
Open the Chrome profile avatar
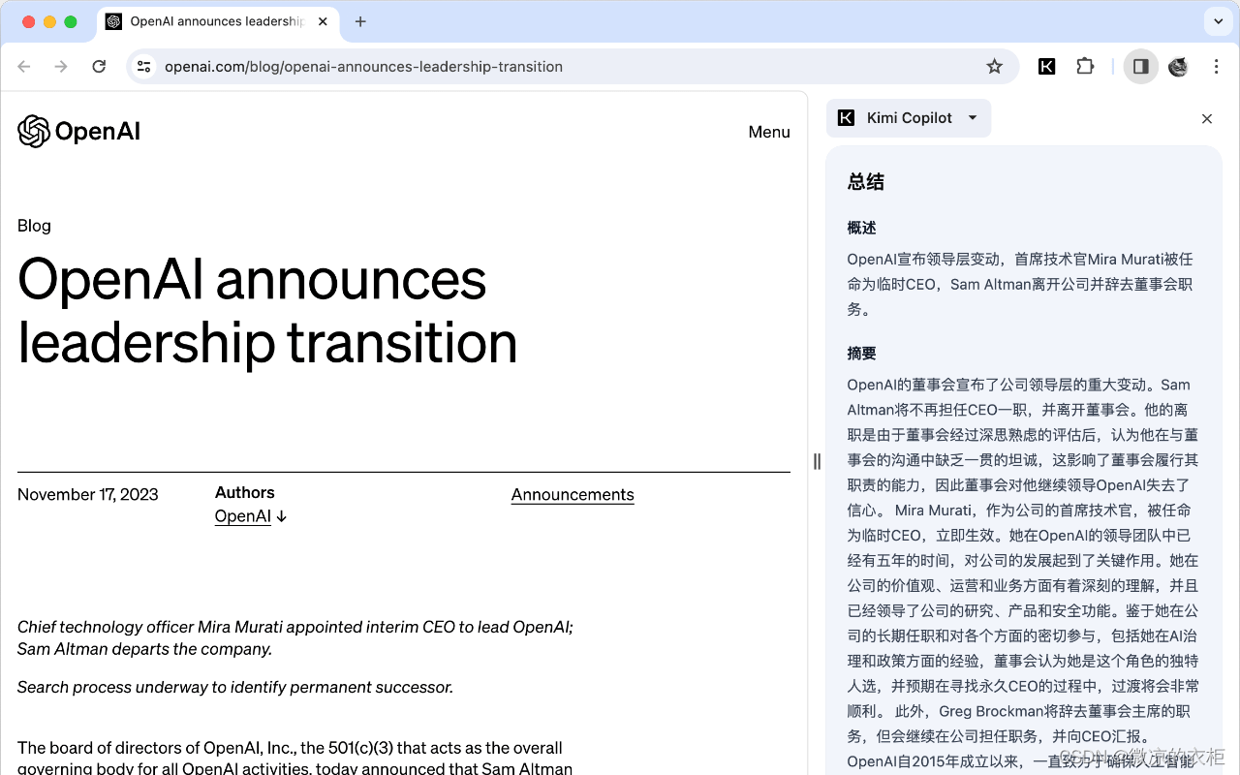(1178, 67)
